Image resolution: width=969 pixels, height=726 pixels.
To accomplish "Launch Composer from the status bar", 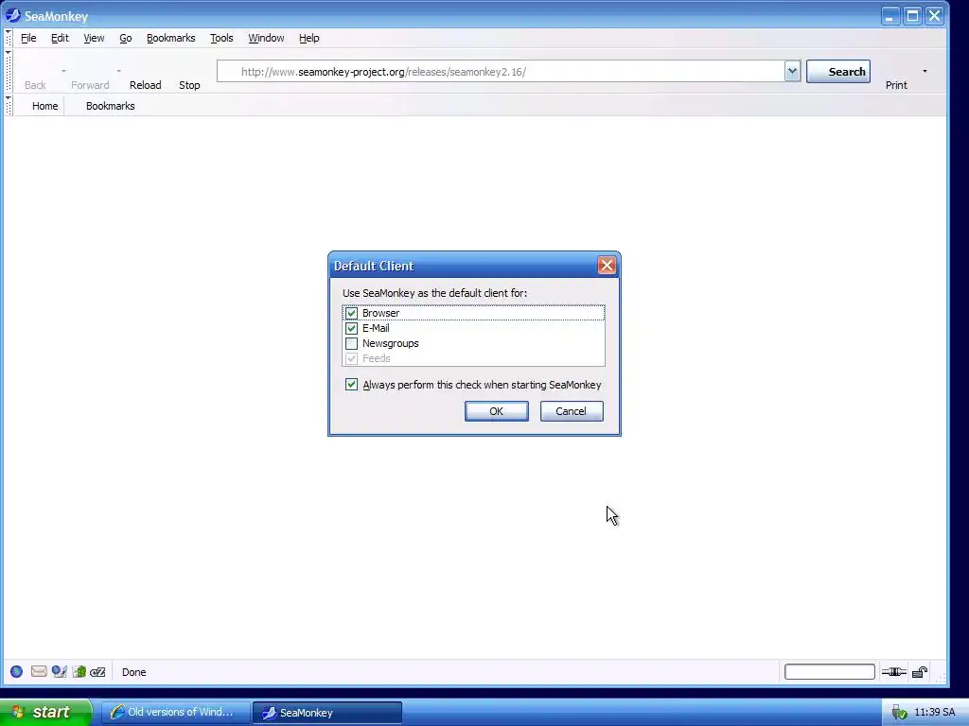I will coord(60,672).
